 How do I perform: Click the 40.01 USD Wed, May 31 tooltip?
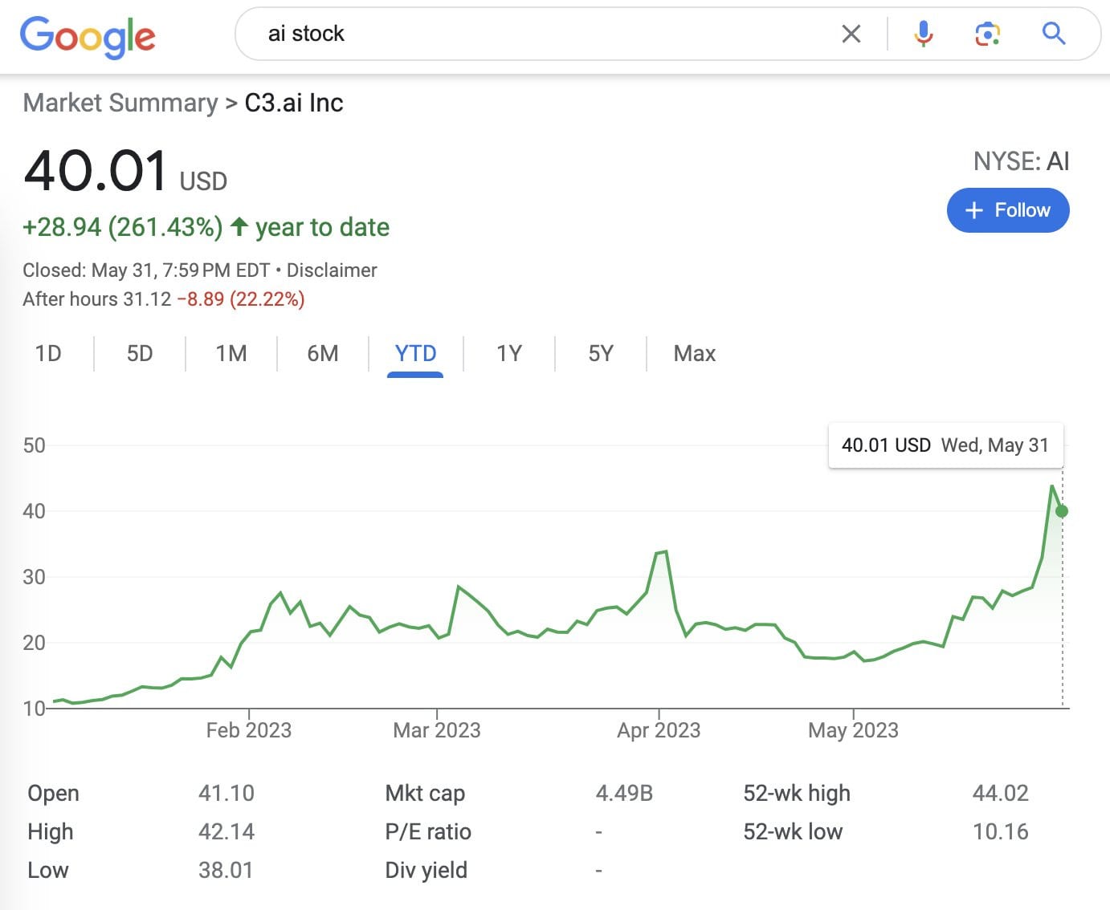(x=945, y=445)
